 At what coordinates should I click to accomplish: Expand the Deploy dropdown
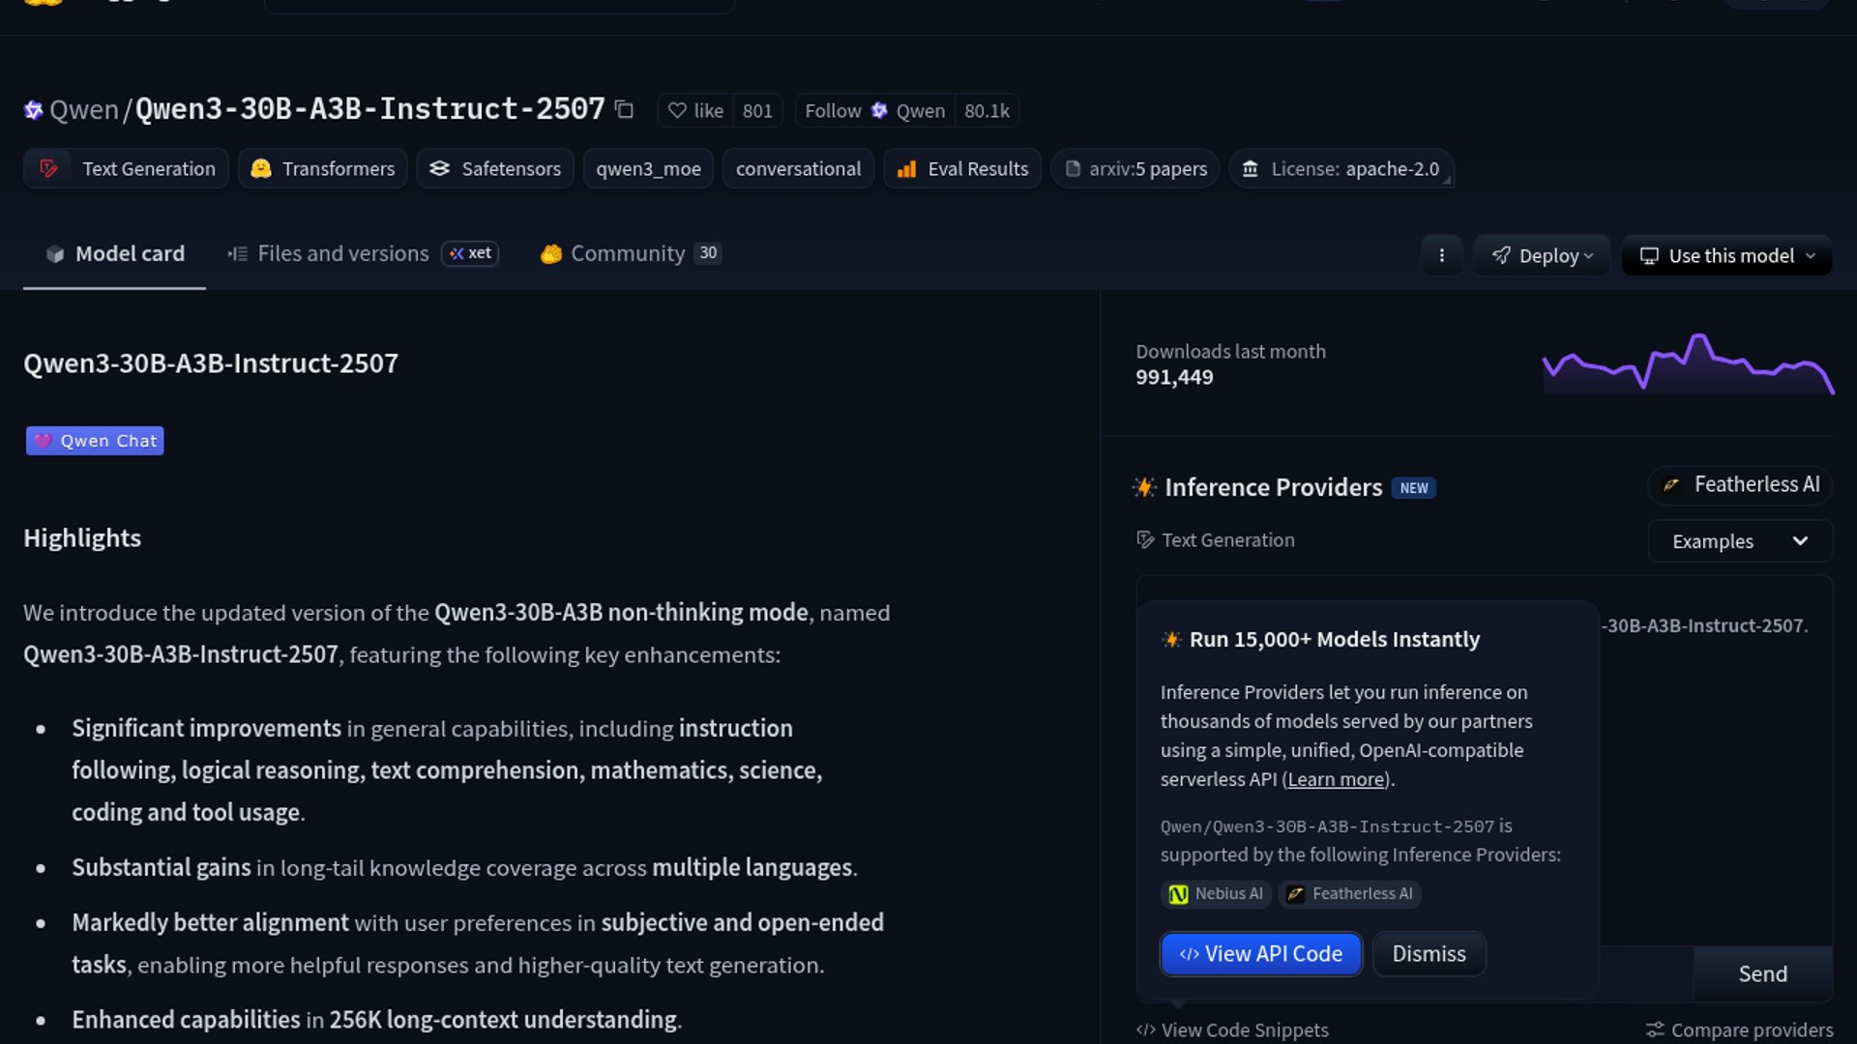tap(1542, 256)
